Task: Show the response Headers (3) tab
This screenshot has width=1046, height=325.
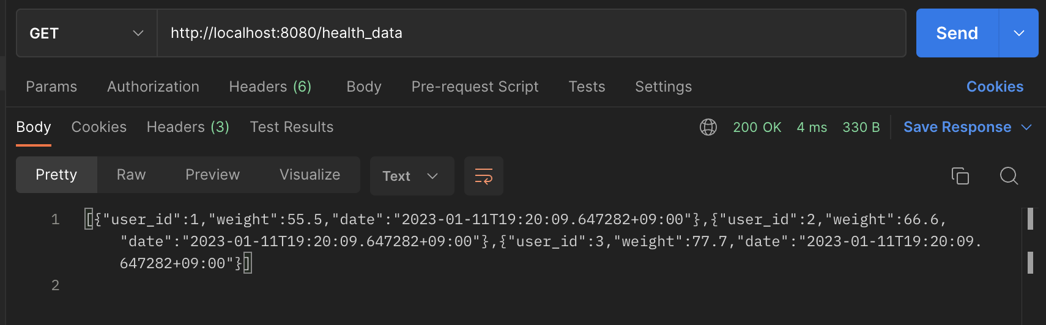Action: point(188,127)
